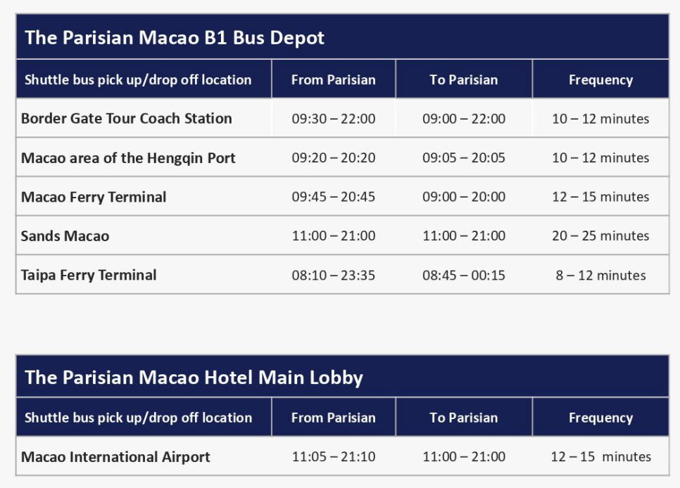Click Shuttle bus pick up/drop off header in lobby table
This screenshot has width=680, height=488.
139,418
